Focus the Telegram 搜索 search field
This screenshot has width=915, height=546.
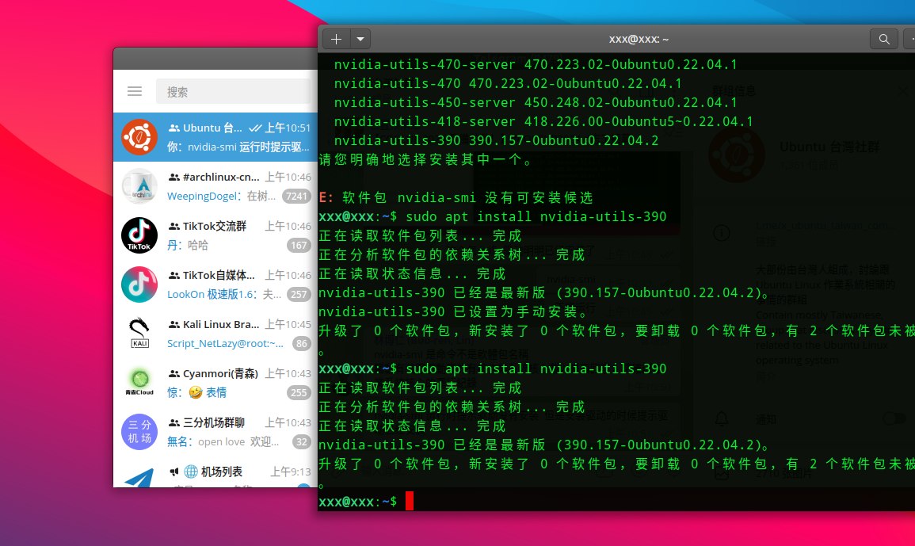coord(234,92)
